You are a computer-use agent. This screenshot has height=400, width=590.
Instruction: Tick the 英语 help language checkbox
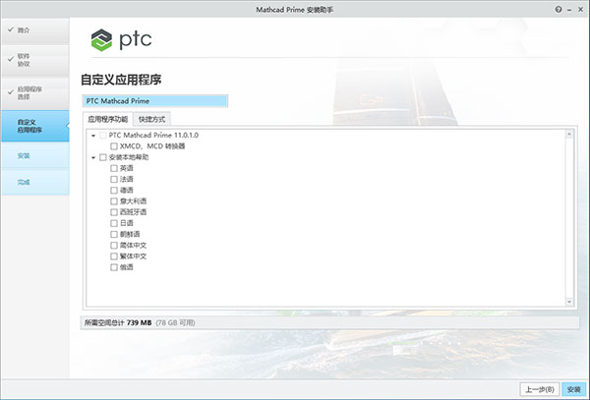point(114,168)
